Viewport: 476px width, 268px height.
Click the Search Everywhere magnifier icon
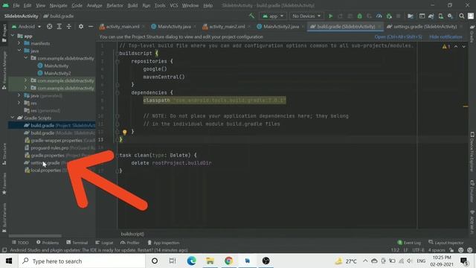(461, 16)
